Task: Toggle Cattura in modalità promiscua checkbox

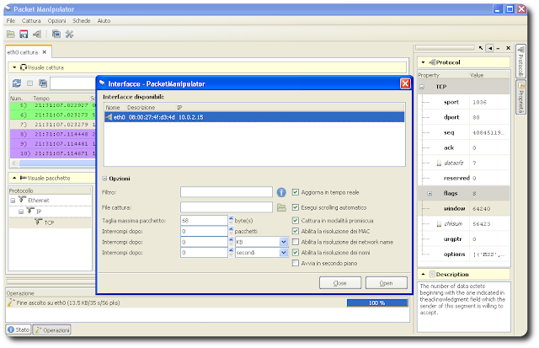Action: pyautogui.click(x=296, y=221)
